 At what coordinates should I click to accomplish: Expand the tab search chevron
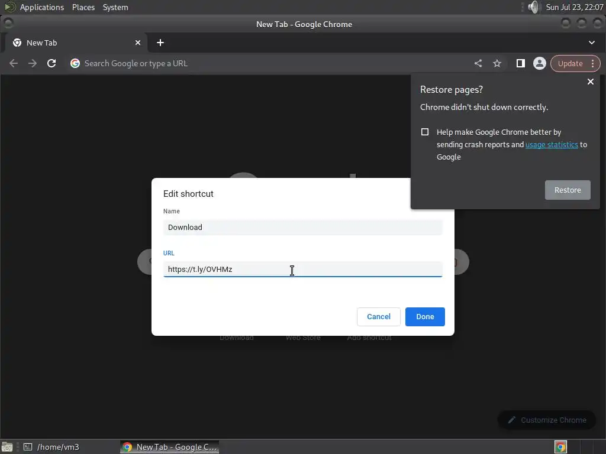click(592, 43)
